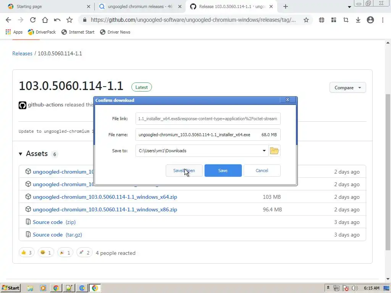Click the taskbar clock showing 6:15 AM
This screenshot has height=293, width=391.
pyautogui.click(x=372, y=288)
